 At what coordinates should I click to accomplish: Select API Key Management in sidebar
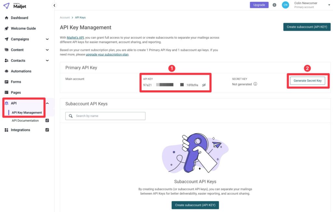[x=27, y=113]
